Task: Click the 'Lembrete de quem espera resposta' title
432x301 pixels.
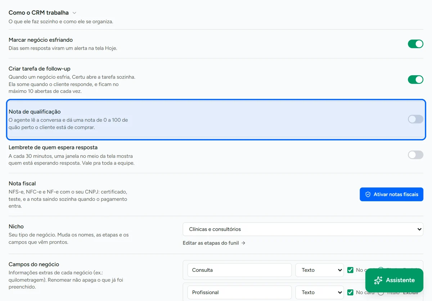Action: 53,148
